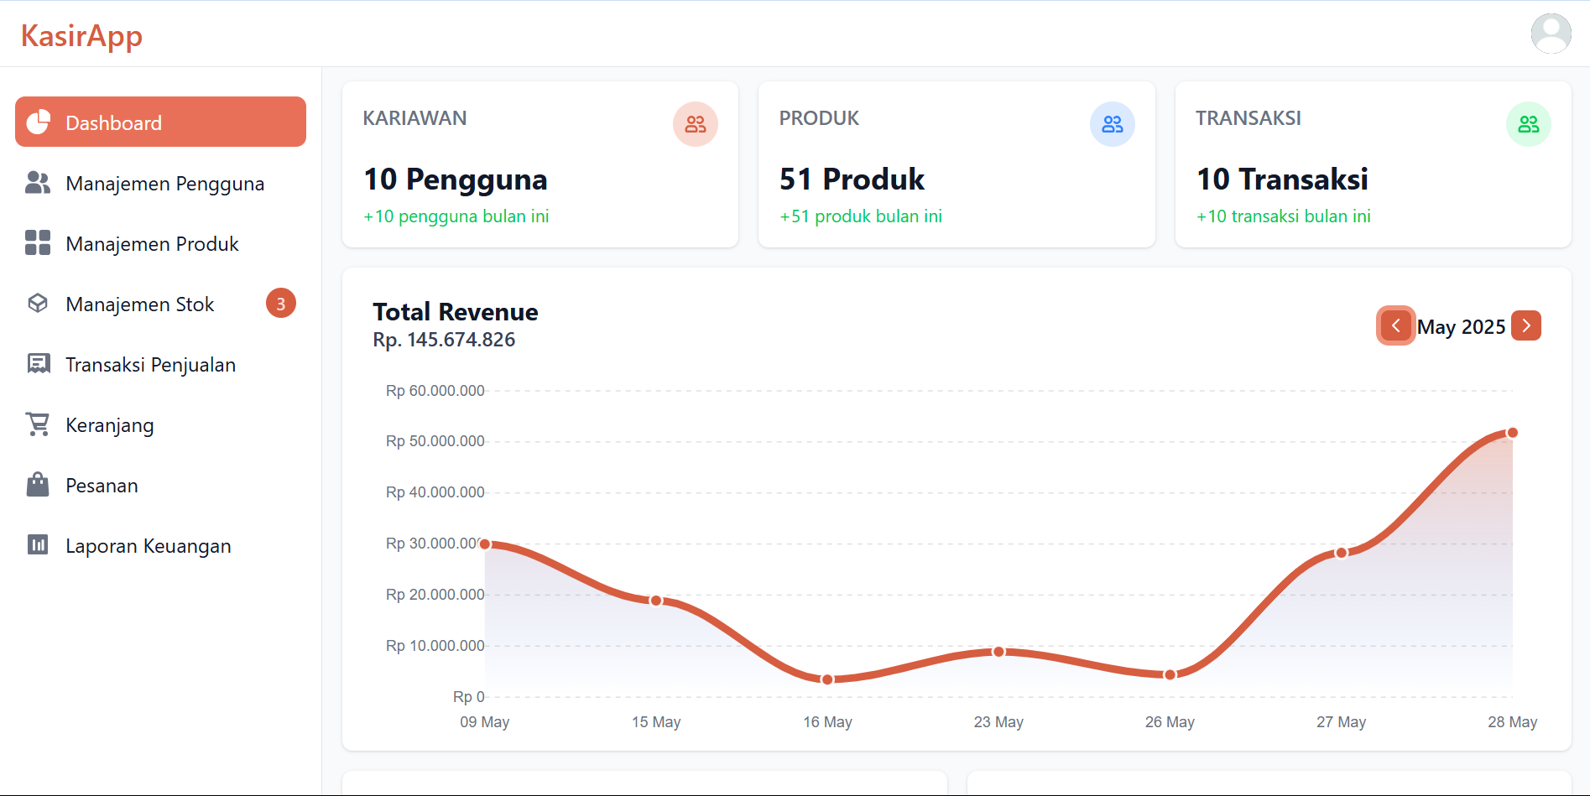Go to previous month in revenue chart

point(1395,325)
